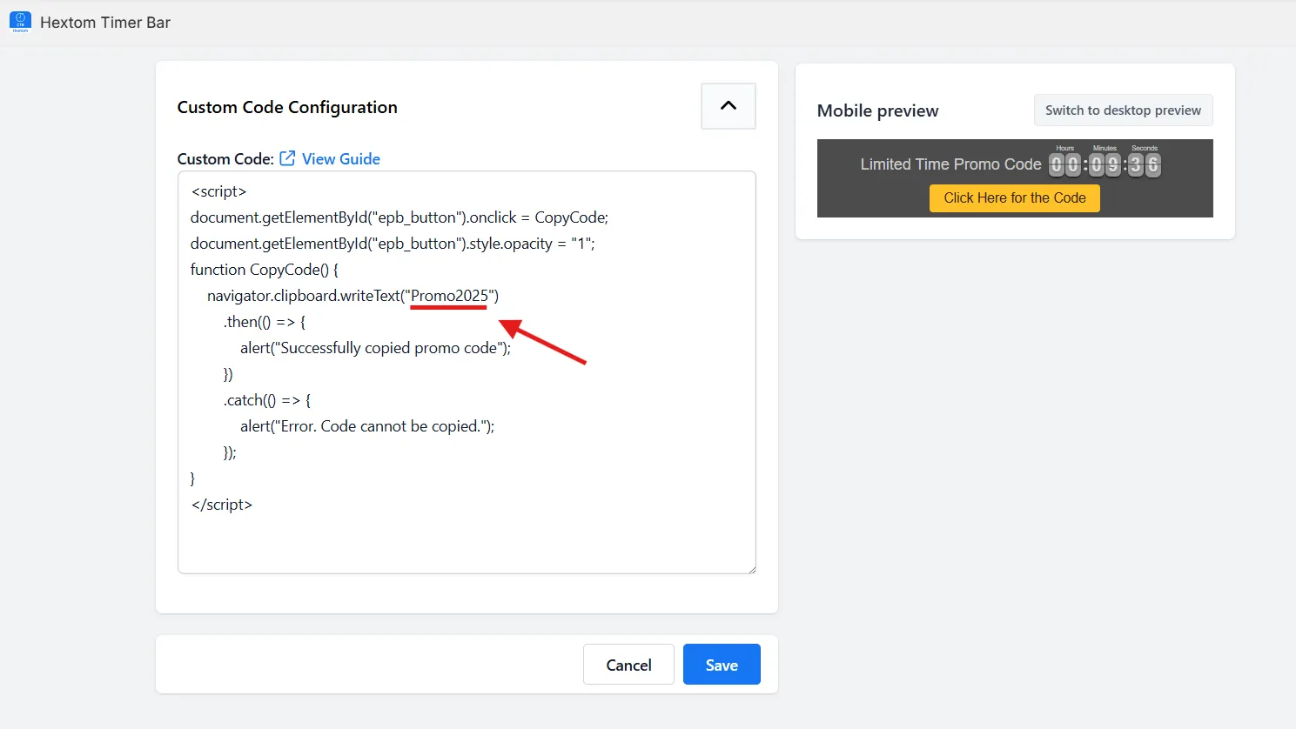Click the line setting style.opacity to "1"
Screen dimensions: 1296x729
coord(393,244)
